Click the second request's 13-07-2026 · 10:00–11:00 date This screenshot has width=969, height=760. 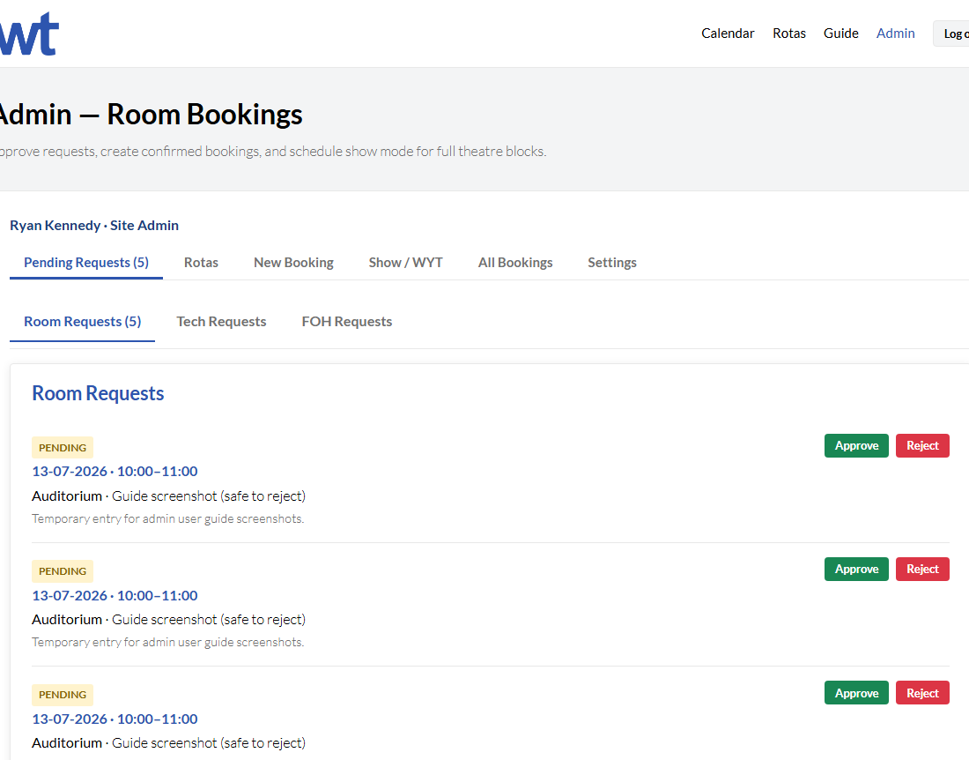[115, 595]
